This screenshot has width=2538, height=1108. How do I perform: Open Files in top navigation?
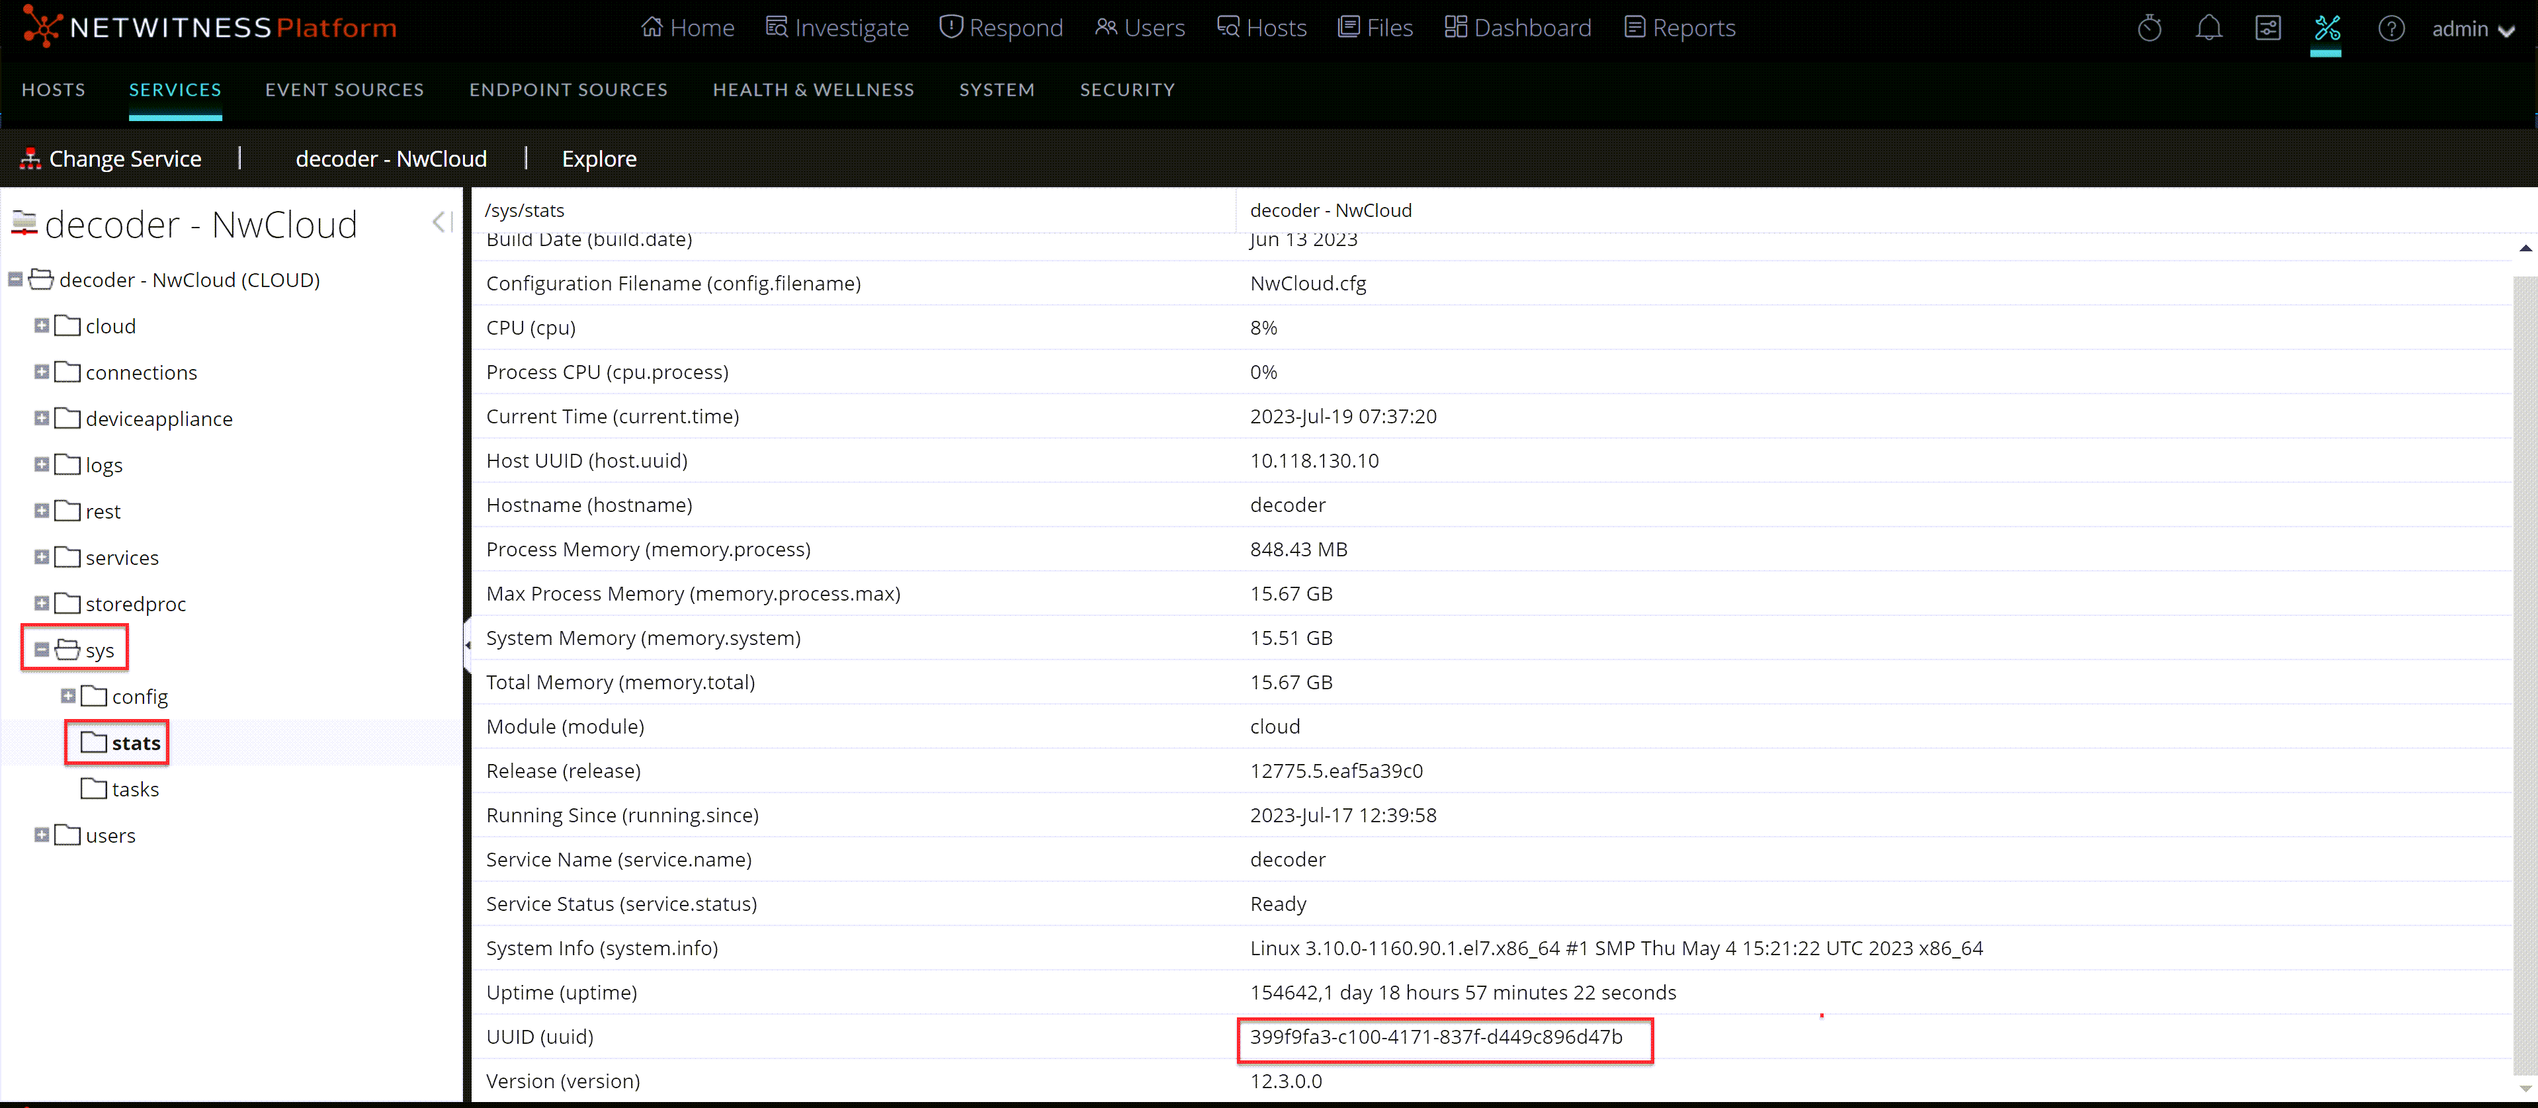(x=1375, y=28)
